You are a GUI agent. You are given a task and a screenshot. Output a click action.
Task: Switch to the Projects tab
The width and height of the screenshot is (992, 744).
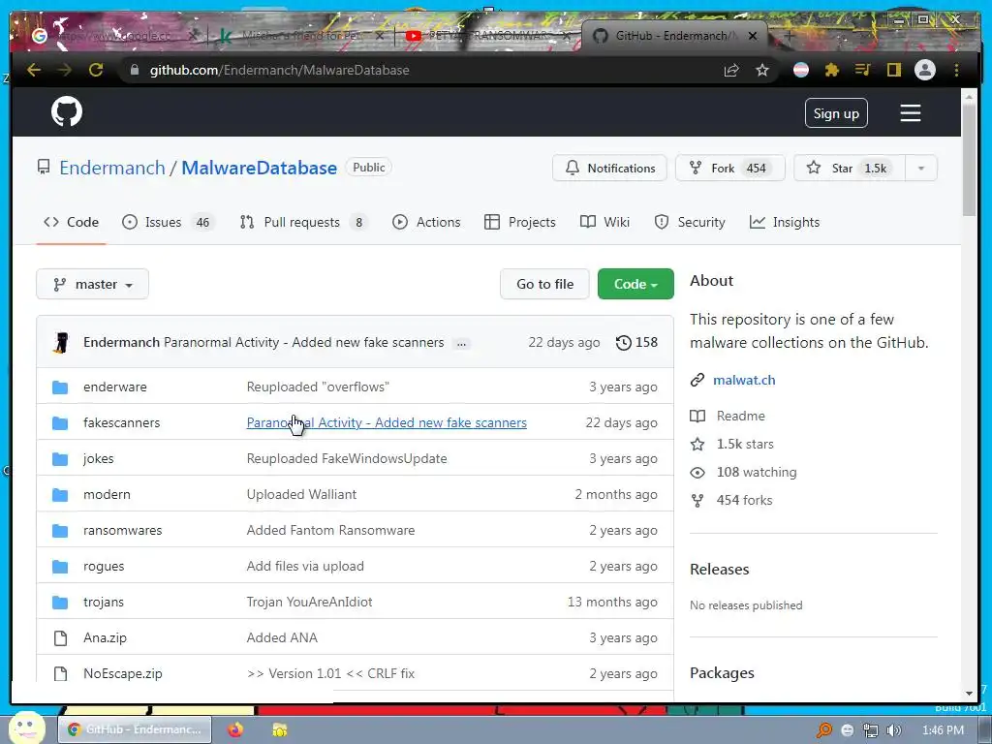click(x=520, y=222)
